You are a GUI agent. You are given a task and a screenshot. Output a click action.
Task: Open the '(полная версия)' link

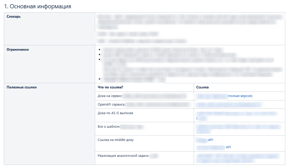[240, 96]
